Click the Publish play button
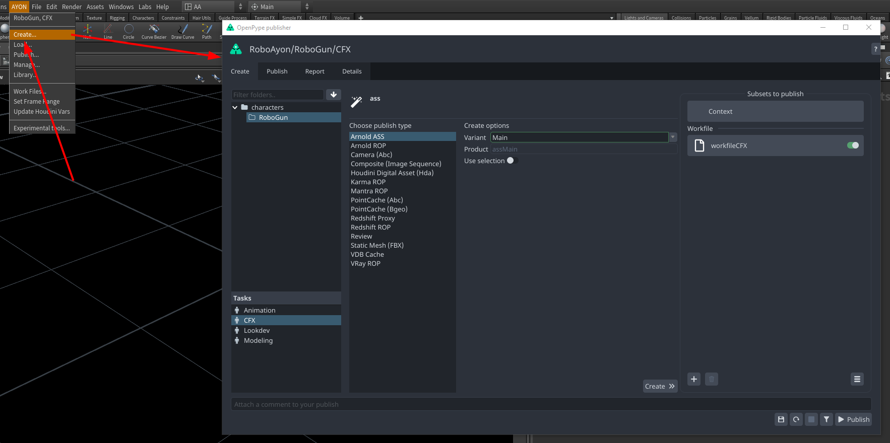Image resolution: width=890 pixels, height=443 pixels. point(854,419)
